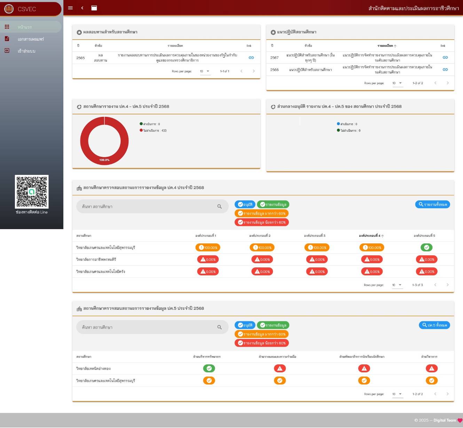The height and width of the screenshot is (428, 463).
Task: Open the link icon for the 2566 guideline
Action: tap(445, 70)
